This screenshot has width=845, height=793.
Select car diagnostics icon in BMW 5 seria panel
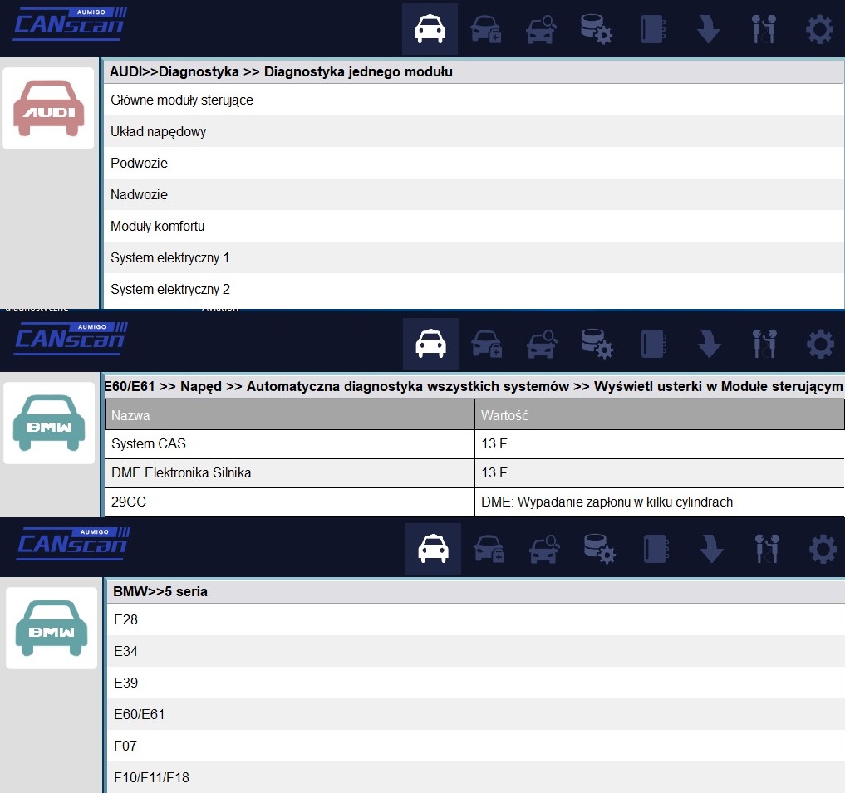(x=433, y=549)
